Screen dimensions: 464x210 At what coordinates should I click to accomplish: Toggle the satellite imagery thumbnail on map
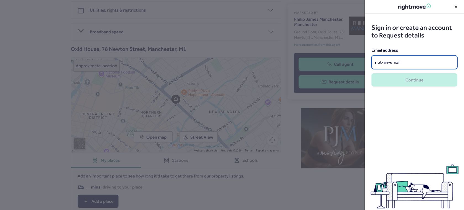coord(80,144)
